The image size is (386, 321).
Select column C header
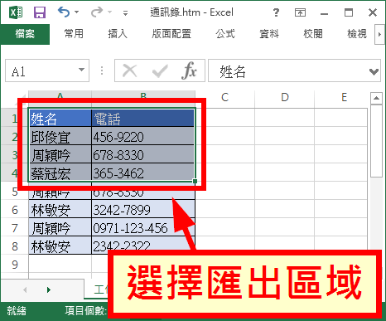click(225, 97)
